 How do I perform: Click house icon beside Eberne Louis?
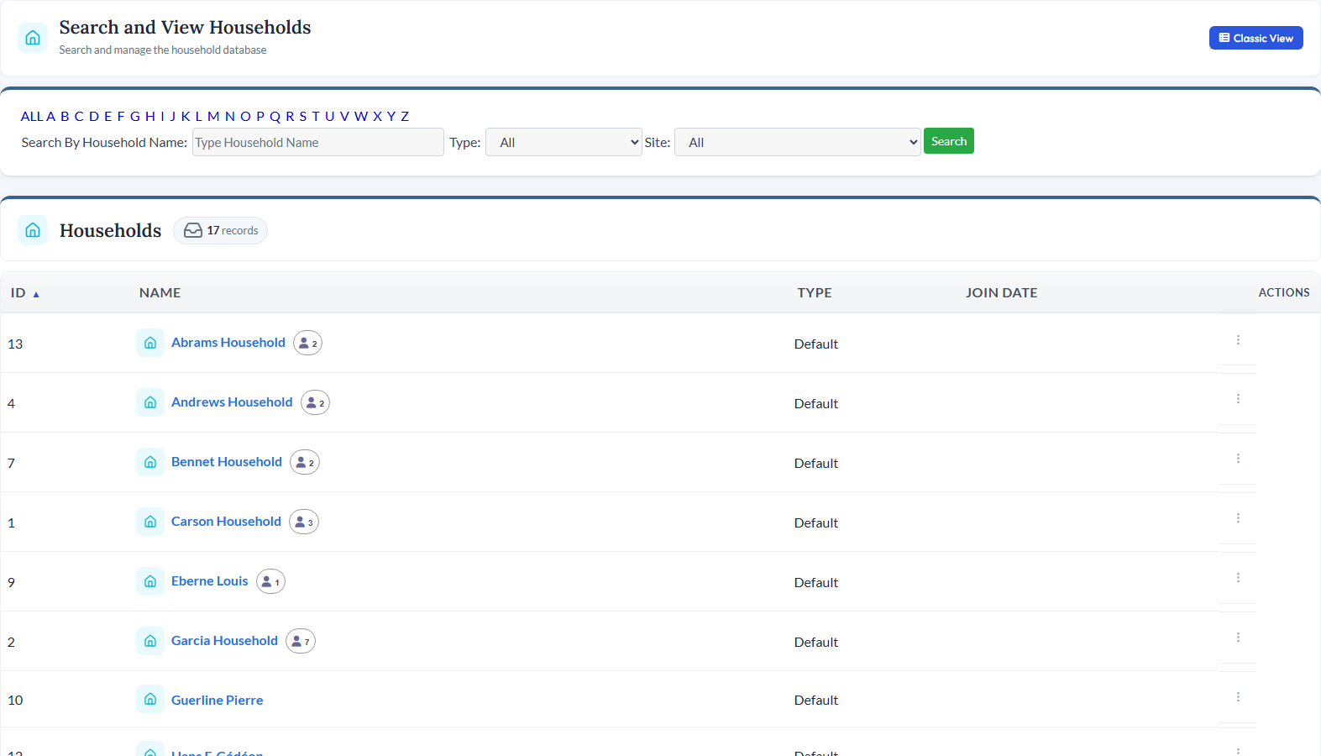pos(150,581)
